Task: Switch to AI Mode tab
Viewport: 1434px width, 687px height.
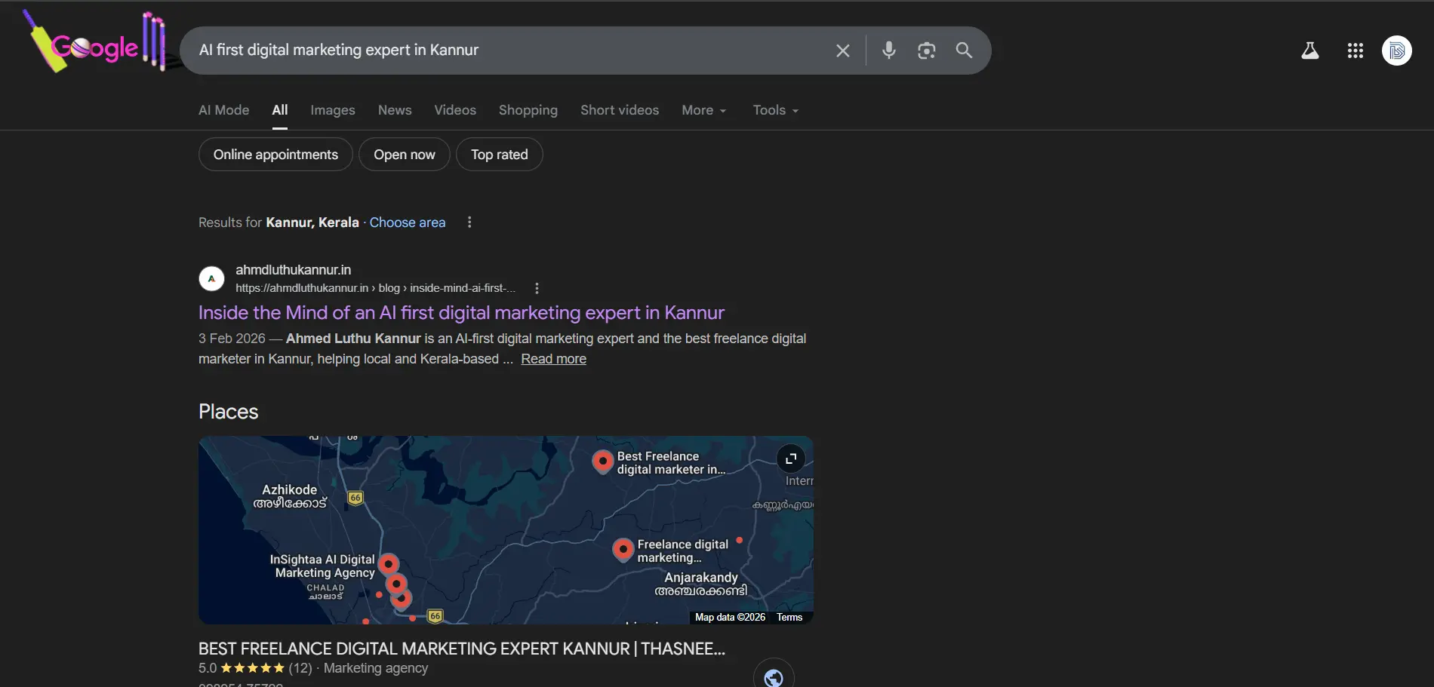Action: 223,110
